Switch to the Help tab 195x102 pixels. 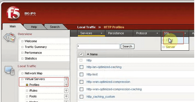pos(34,27)
